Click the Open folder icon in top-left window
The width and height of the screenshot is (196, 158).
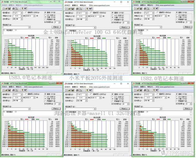coord(6,9)
